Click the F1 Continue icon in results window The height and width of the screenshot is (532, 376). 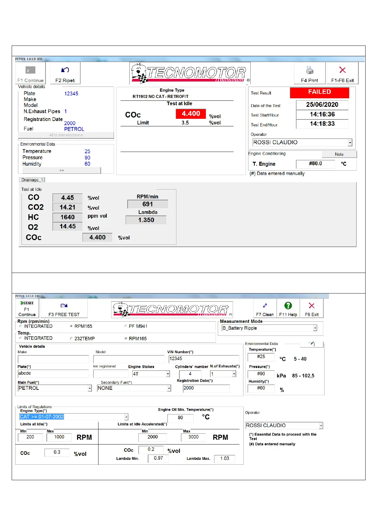tap(30, 70)
